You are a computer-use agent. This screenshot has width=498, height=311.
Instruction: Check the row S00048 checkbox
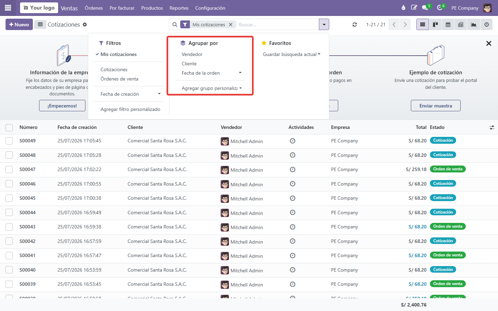click(x=9, y=155)
